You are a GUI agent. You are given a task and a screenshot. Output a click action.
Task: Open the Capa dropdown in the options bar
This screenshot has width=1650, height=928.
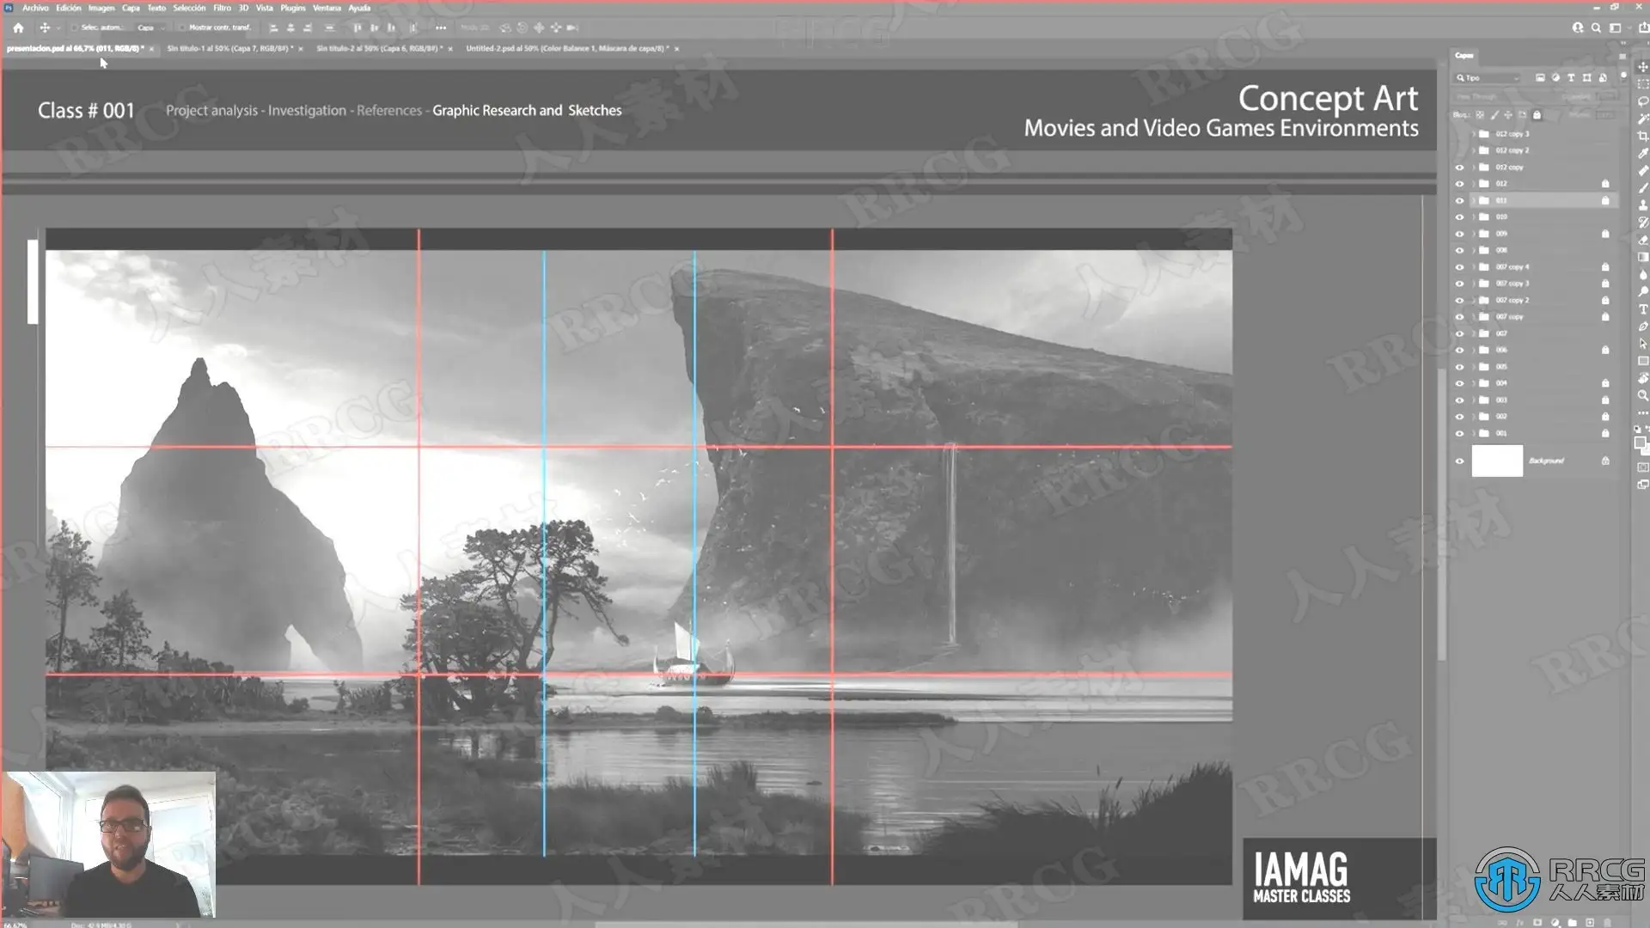point(150,27)
